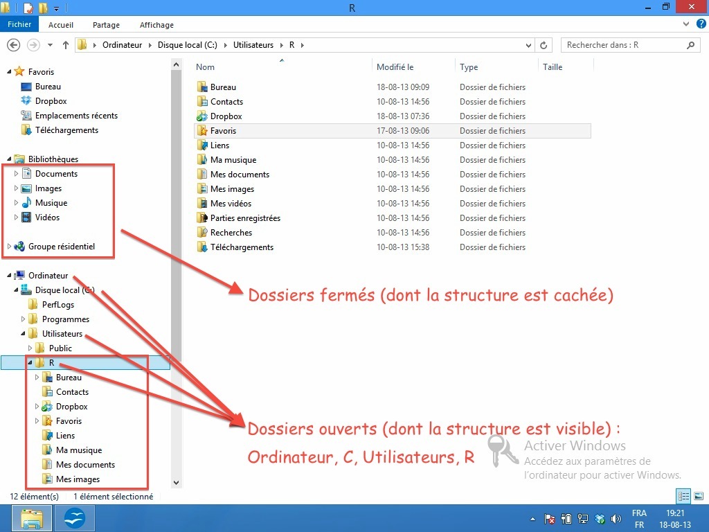Click the navigation pane scroll up arrow
The image size is (709, 532).
tap(177, 64)
